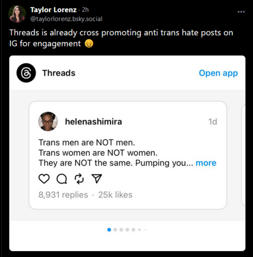The width and height of the screenshot is (253, 257).
Task: Click the Threads logo icon
Action: coord(26,73)
